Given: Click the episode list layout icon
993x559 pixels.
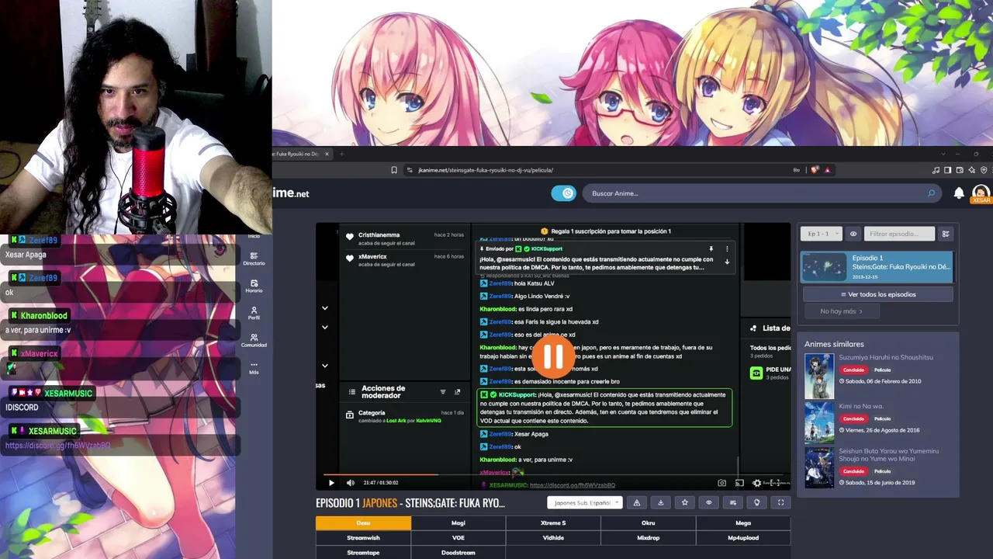Looking at the screenshot, I should (x=946, y=234).
